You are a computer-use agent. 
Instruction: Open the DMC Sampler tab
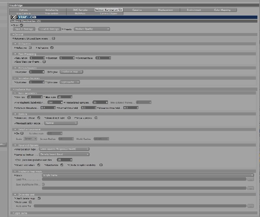click(x=80, y=10)
